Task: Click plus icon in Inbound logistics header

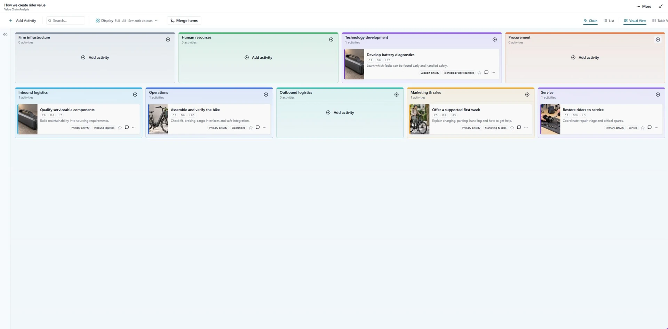Action: [135, 94]
